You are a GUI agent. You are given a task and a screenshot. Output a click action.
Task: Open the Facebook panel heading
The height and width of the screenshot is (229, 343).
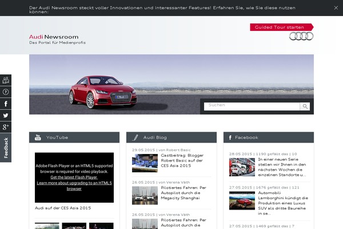(246, 137)
